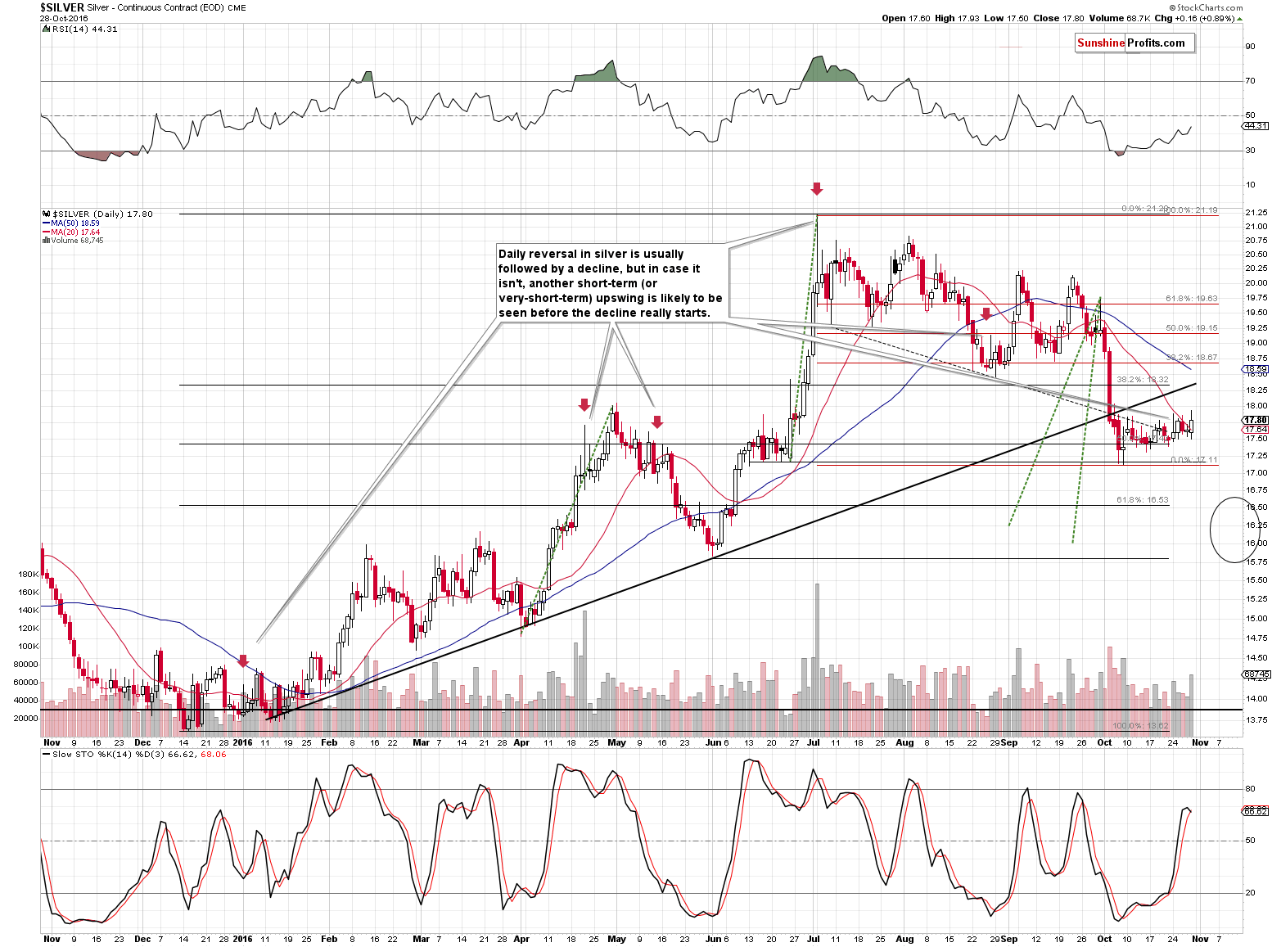Image resolution: width=1281 pixels, height=947 pixels.
Task: Click the 20000 volume axis label
Action: tap(26, 718)
